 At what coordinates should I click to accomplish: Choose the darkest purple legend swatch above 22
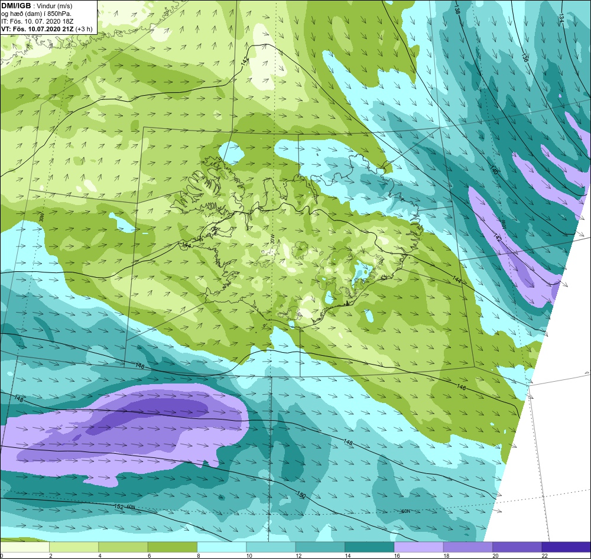point(566,547)
